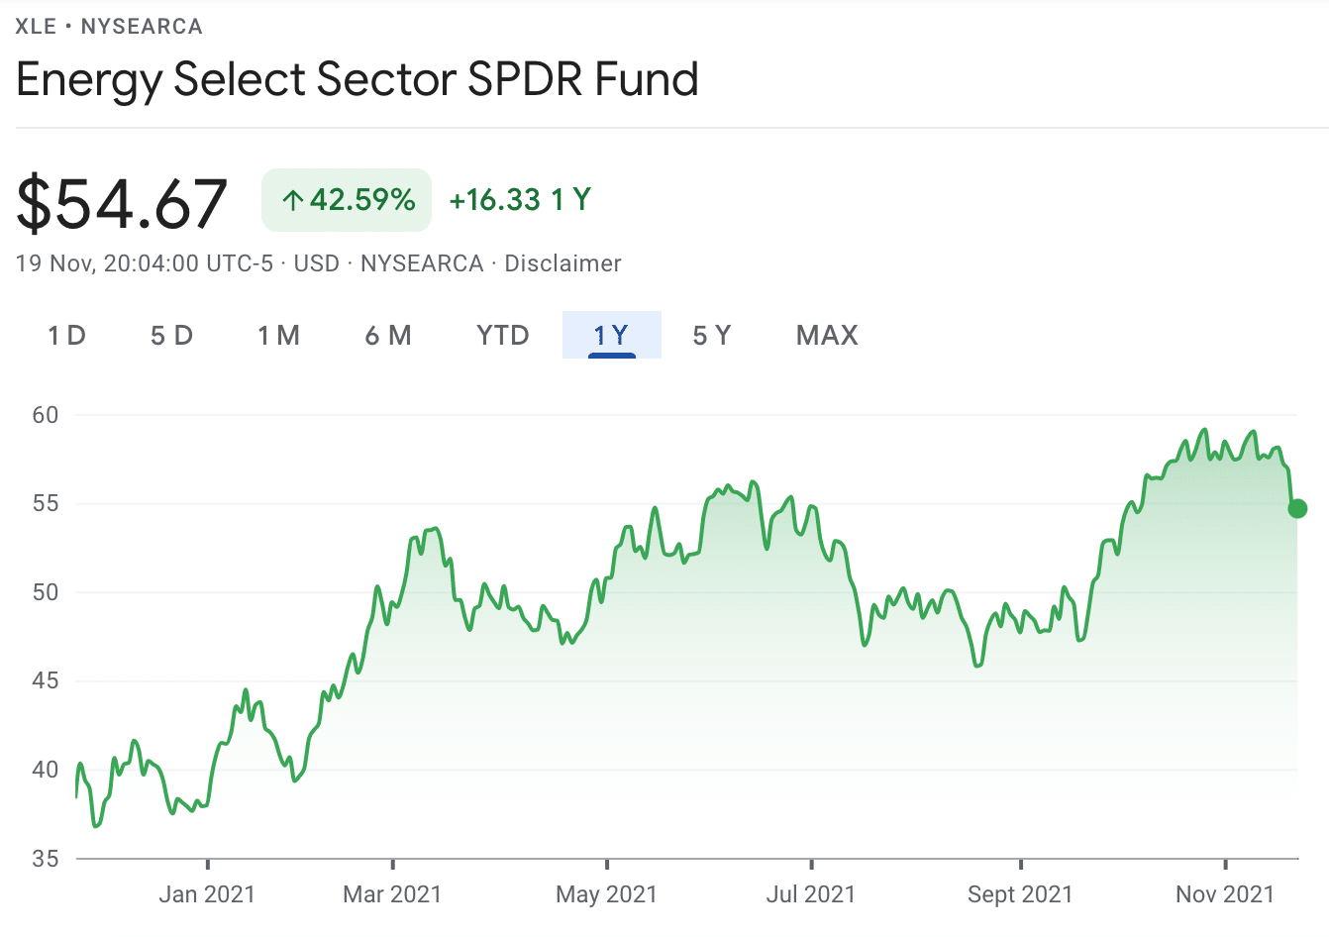Click the active 1Y tab
The height and width of the screenshot is (937, 1329).
pos(611,336)
